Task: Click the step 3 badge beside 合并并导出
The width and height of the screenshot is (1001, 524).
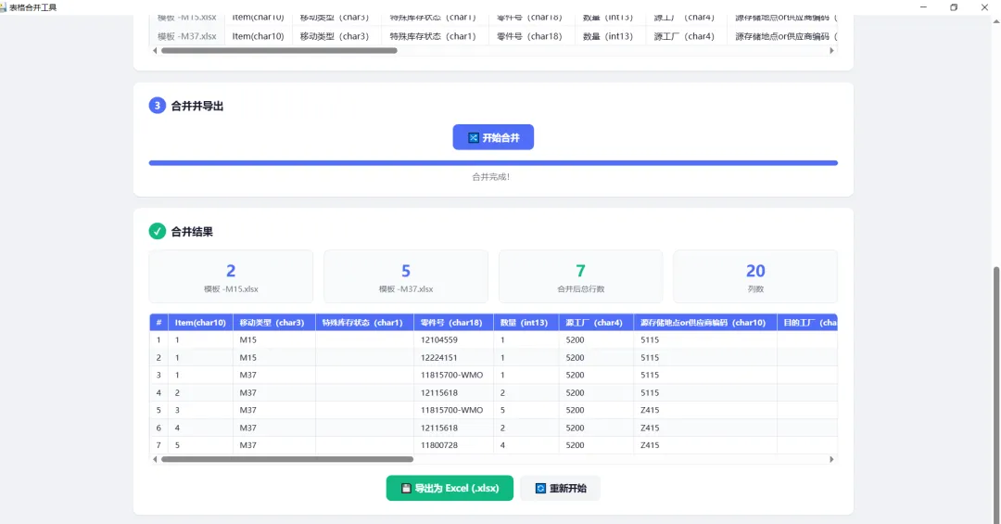Action: pyautogui.click(x=157, y=106)
